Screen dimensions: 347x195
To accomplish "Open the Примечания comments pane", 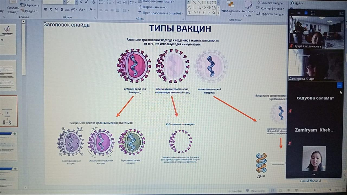I will point(255,191).
